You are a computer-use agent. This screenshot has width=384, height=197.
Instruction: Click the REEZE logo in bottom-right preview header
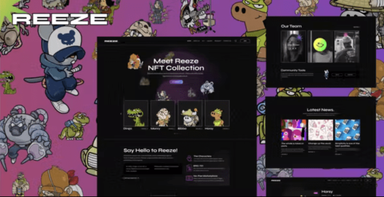click(276, 181)
